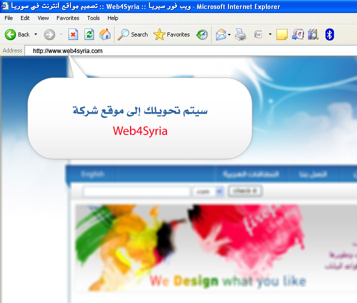The image size is (357, 303).
Task: Click the greyed Forward arrow icon
Action: (49, 34)
